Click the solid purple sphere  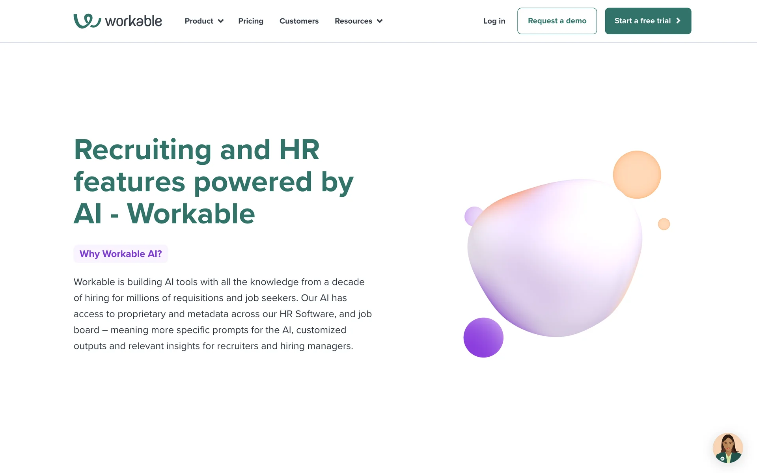tap(483, 338)
